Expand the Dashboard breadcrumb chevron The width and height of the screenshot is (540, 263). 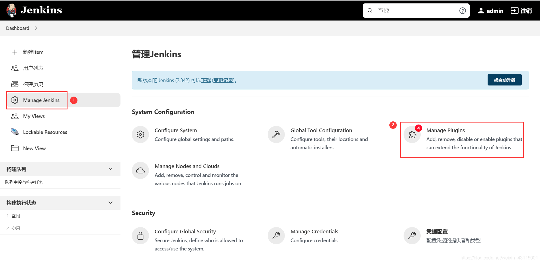pyautogui.click(x=36, y=28)
